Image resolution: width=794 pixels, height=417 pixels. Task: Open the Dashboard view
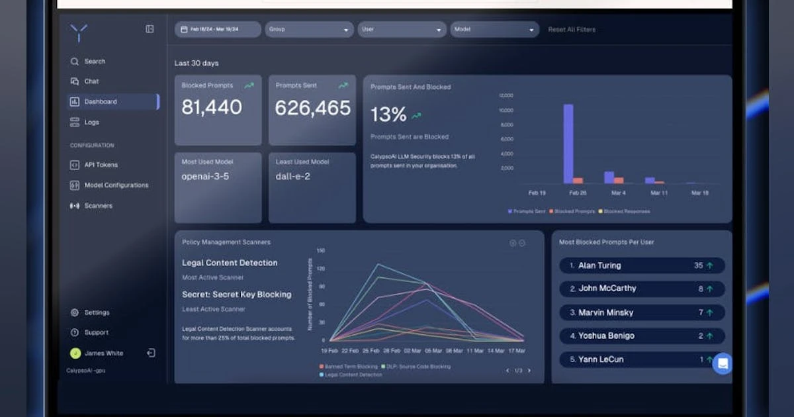click(75, 102)
